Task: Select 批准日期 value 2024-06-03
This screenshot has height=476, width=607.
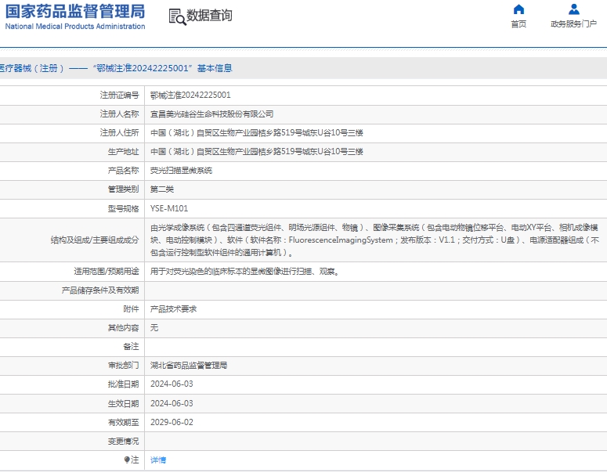Action: 172,384
